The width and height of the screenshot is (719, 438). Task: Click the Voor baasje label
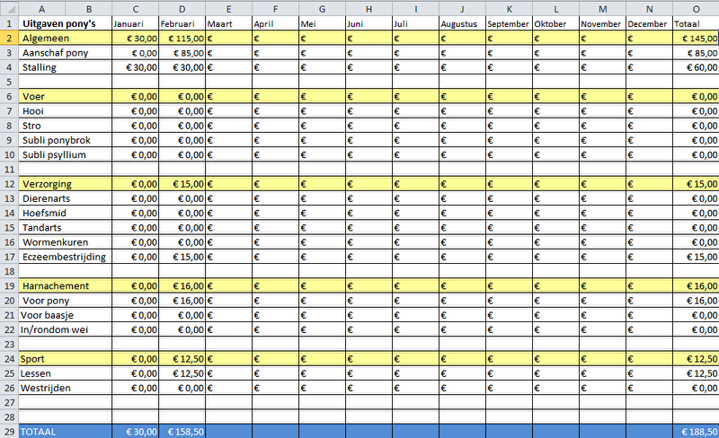point(47,315)
